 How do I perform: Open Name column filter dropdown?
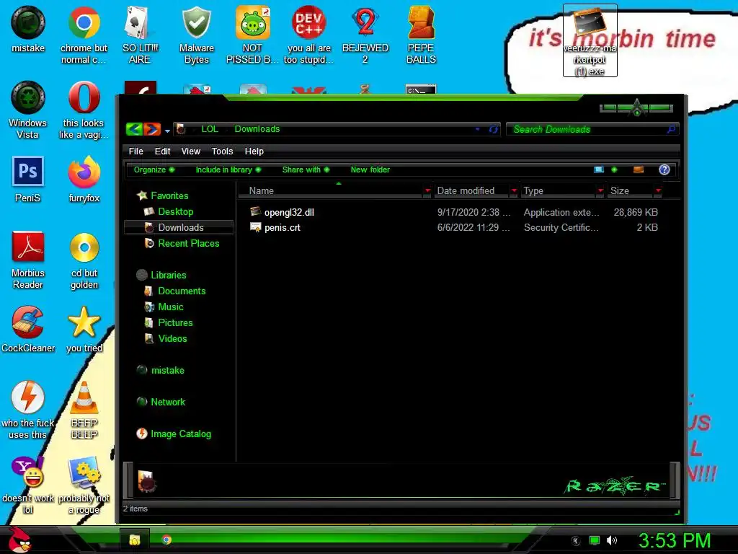(x=427, y=190)
